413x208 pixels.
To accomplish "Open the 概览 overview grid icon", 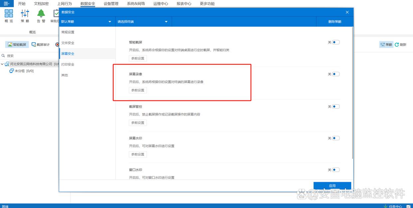I will click(x=9, y=14).
